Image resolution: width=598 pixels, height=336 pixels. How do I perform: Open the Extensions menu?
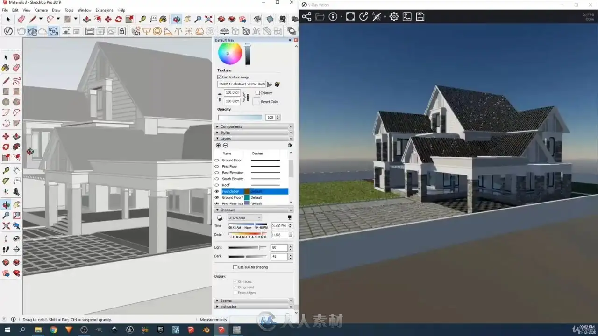tap(104, 10)
